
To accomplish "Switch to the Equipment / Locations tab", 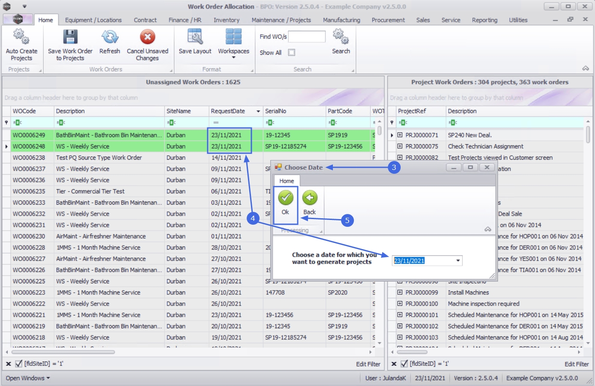I will tap(94, 20).
